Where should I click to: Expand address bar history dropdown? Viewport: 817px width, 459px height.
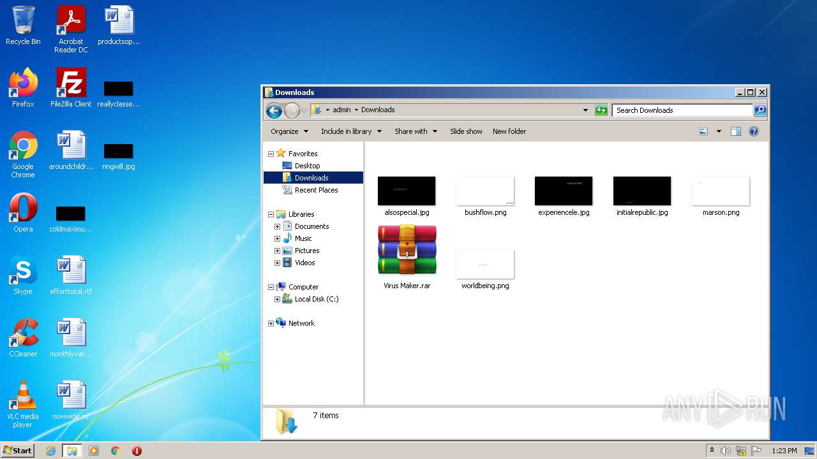pos(585,110)
